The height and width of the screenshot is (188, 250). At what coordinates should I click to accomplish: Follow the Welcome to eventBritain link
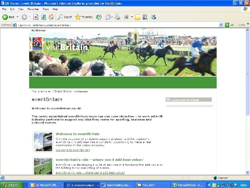(73, 150)
